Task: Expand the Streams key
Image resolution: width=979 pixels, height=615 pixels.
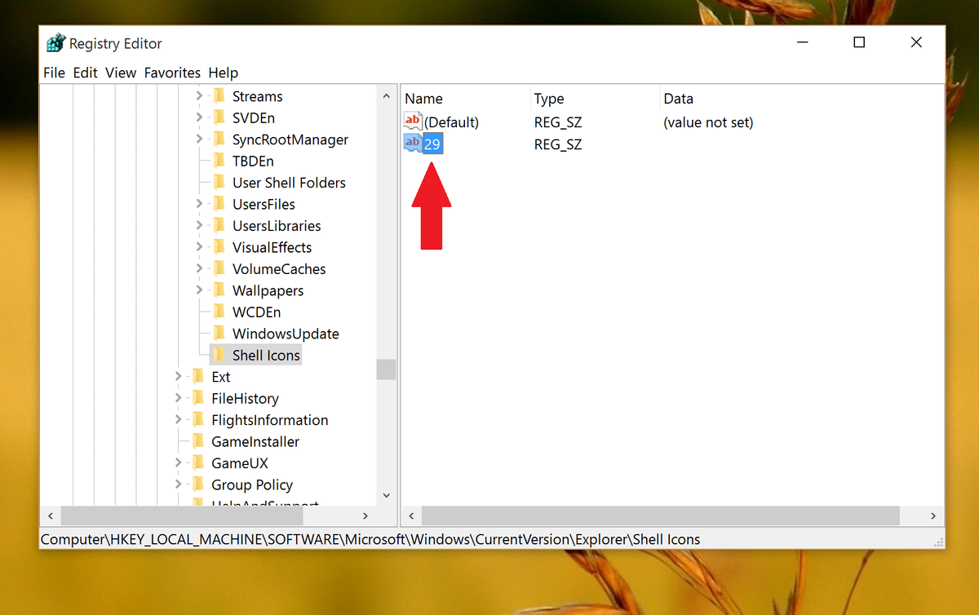Action: (x=199, y=96)
